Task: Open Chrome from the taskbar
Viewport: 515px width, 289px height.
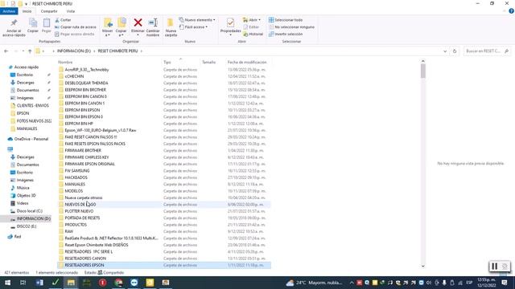Action: [118, 283]
